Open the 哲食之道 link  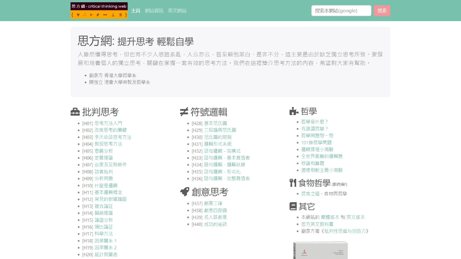click(310, 194)
